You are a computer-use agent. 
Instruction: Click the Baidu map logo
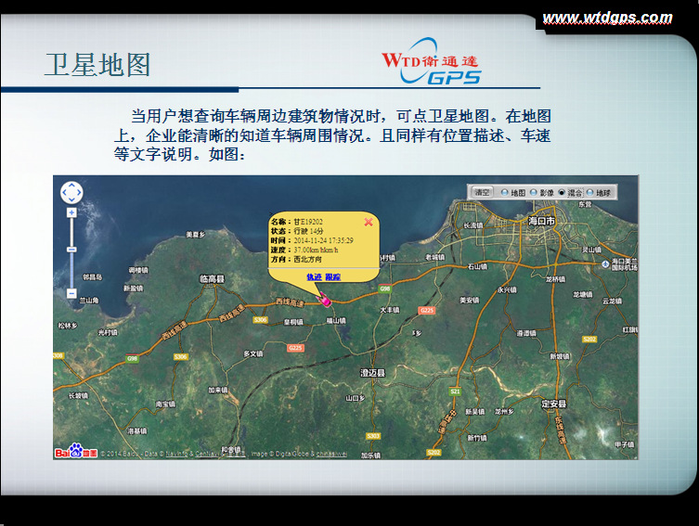[75, 452]
